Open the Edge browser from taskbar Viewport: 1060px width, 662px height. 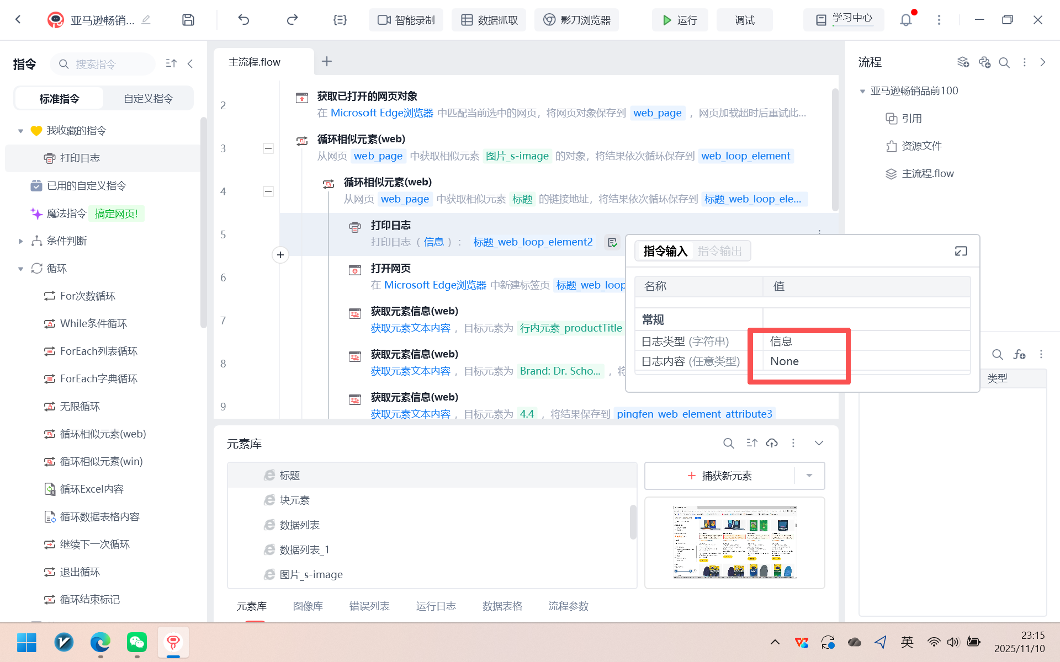coord(100,642)
